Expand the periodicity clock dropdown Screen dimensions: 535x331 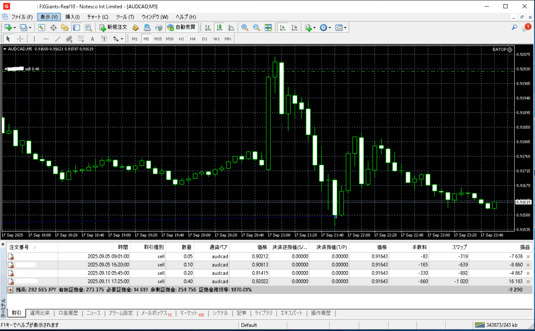click(x=331, y=28)
